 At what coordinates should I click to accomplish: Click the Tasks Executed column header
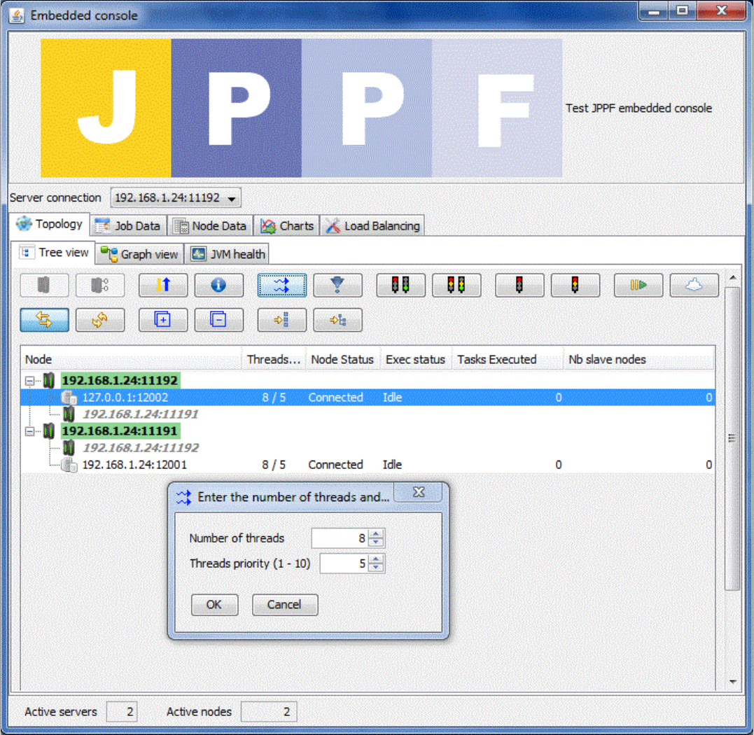[508, 359]
